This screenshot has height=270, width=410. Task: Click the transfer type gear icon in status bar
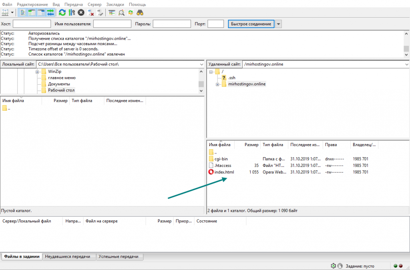pos(333,266)
